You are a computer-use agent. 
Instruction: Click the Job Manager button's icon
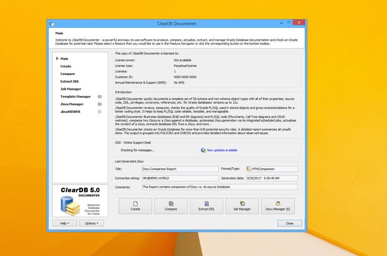click(242, 204)
